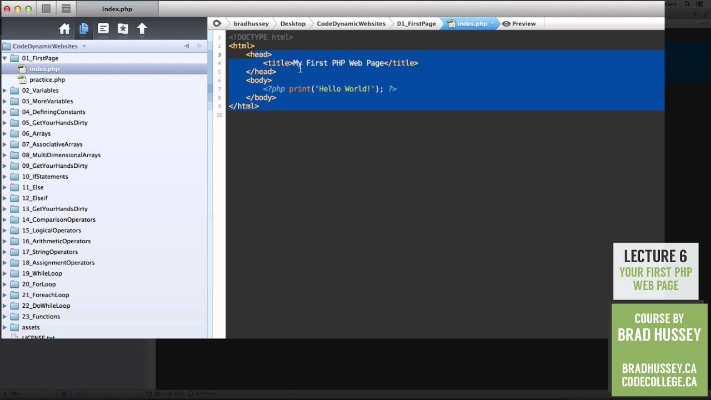
Task: Open the Home sites view icon
Action: [x=64, y=29]
